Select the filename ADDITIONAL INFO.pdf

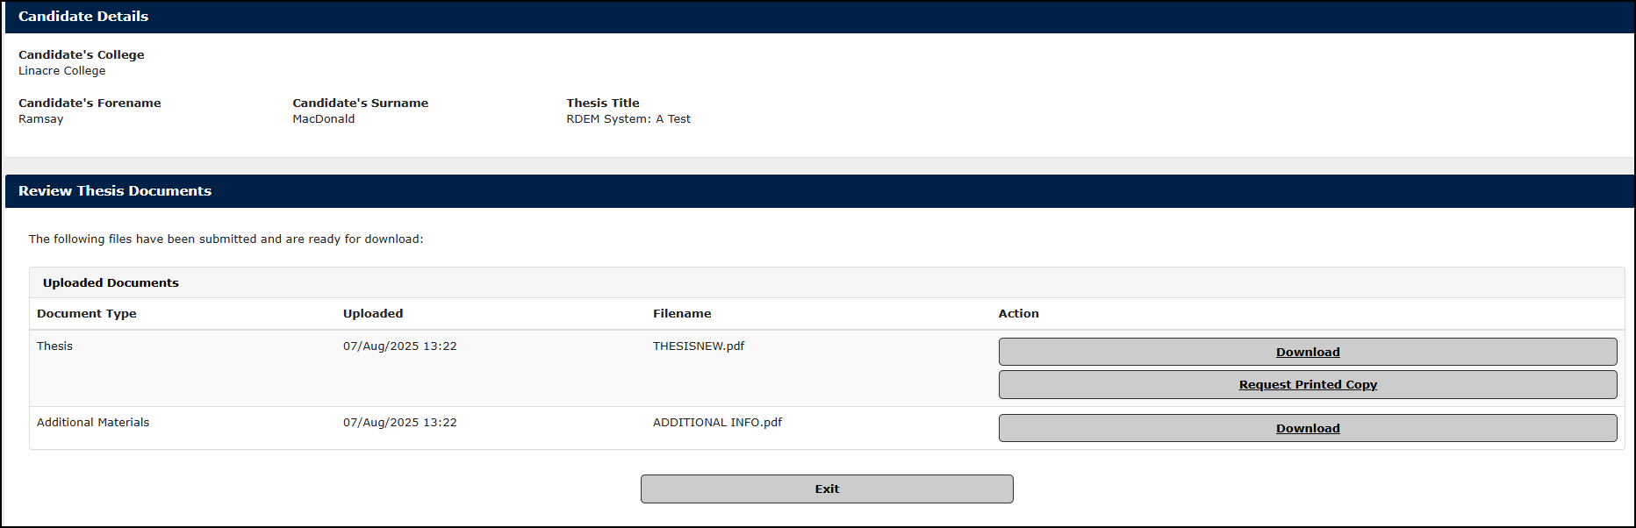715,422
